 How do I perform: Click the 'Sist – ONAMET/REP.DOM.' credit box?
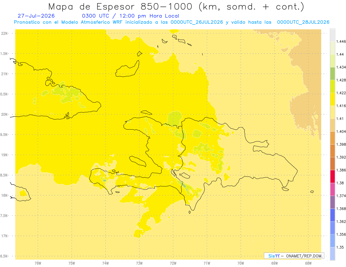[294, 256]
